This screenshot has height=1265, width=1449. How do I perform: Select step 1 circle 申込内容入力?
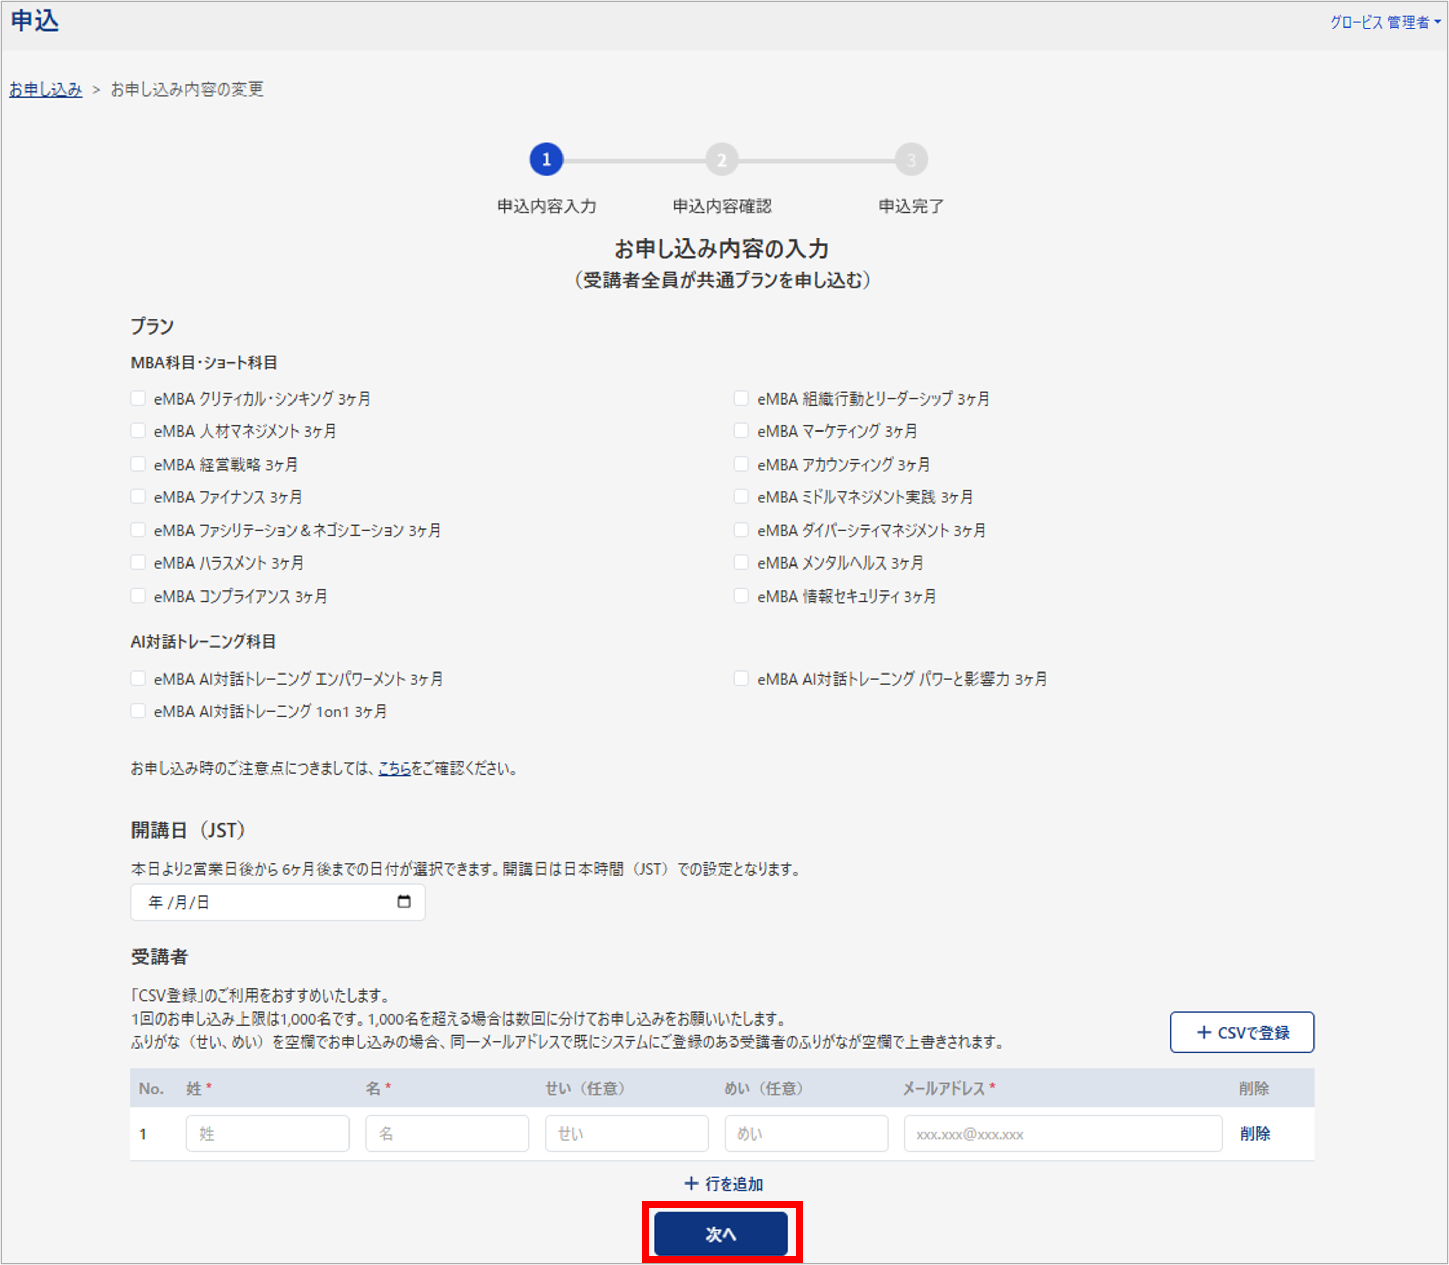click(x=546, y=159)
